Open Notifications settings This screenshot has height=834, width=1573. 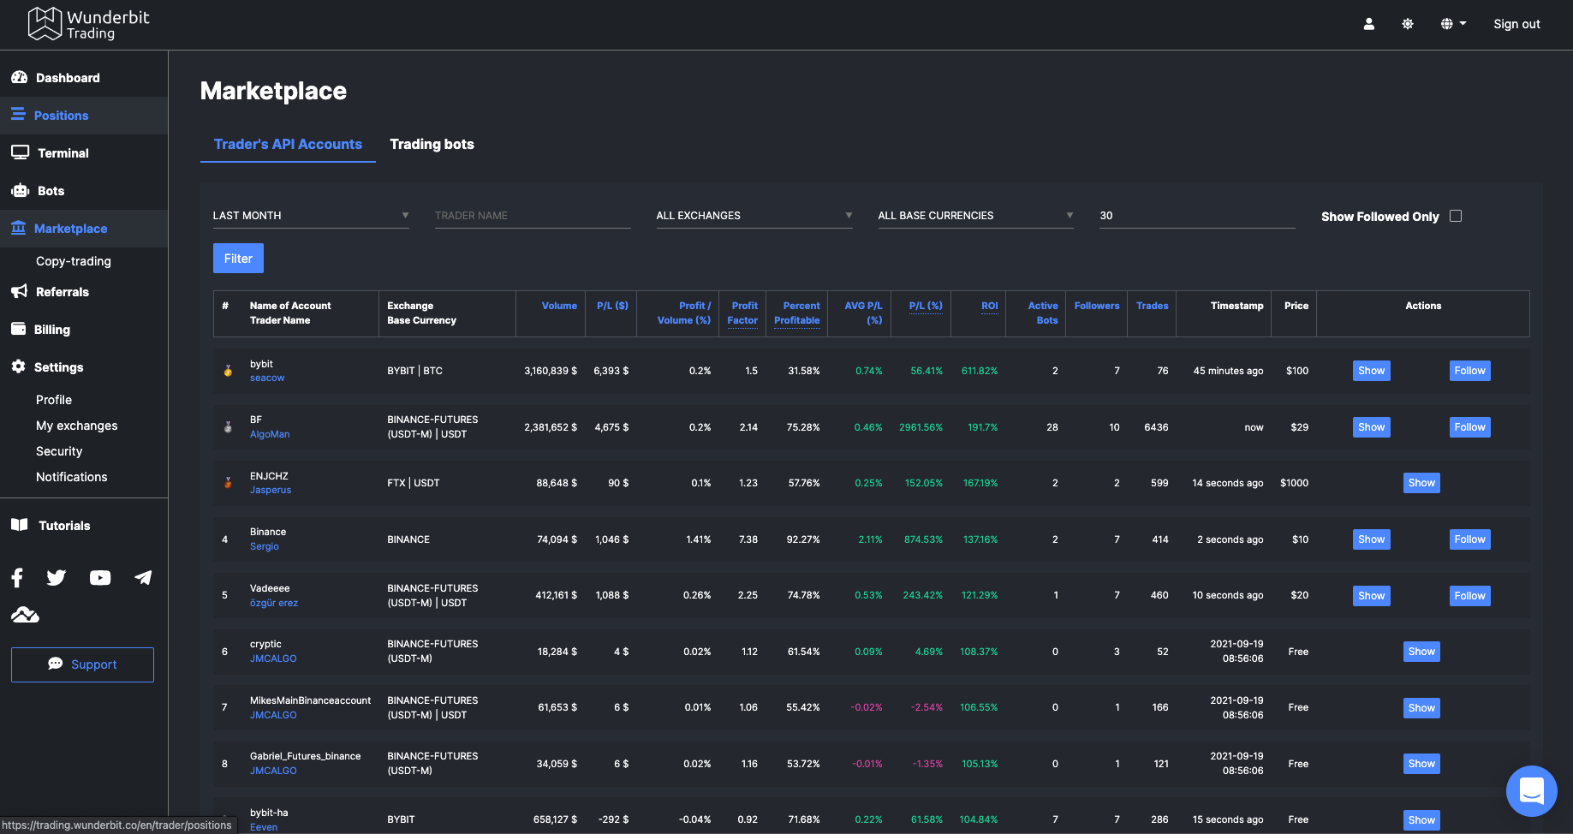72,477
